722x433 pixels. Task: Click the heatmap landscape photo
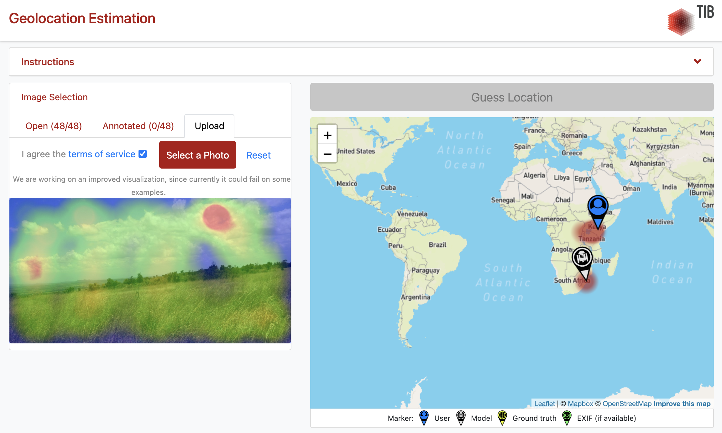[x=150, y=270]
